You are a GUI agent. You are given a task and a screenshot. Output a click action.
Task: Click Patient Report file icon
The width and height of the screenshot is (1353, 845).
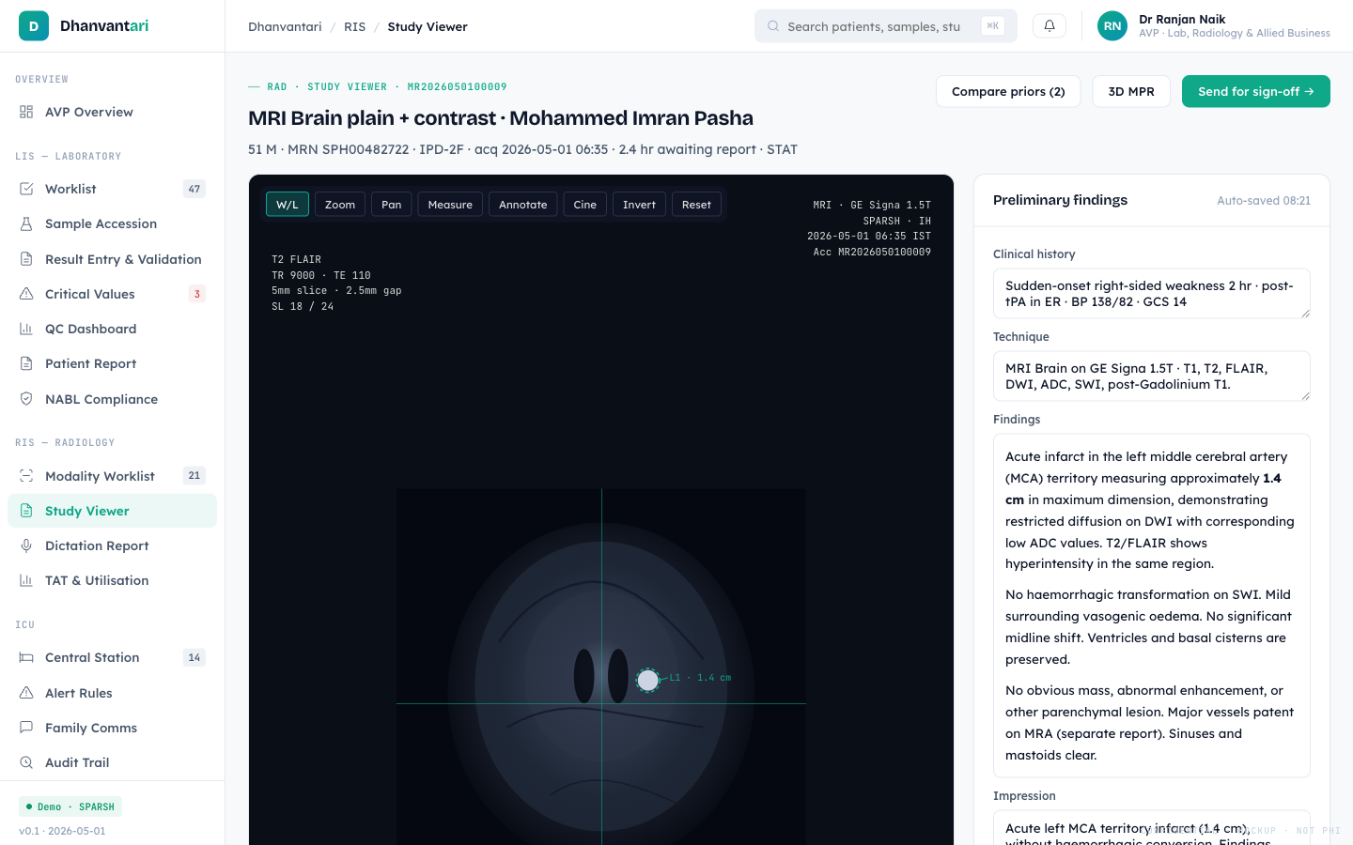tap(26, 363)
